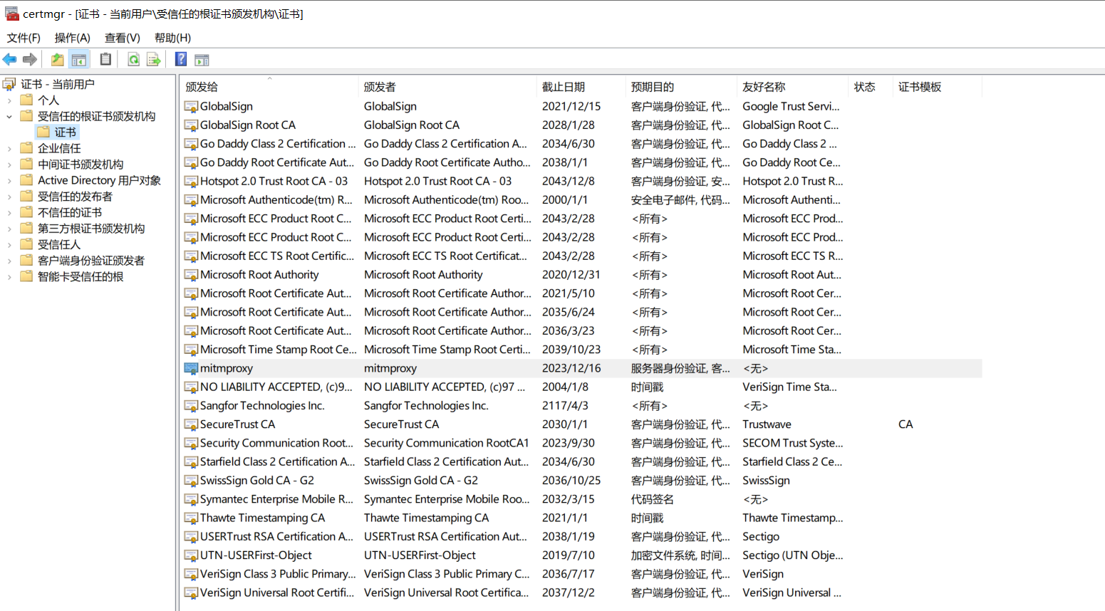The height and width of the screenshot is (611, 1105).
Task: Click the Forward arrow in the toolbar
Action: pyautogui.click(x=30, y=60)
